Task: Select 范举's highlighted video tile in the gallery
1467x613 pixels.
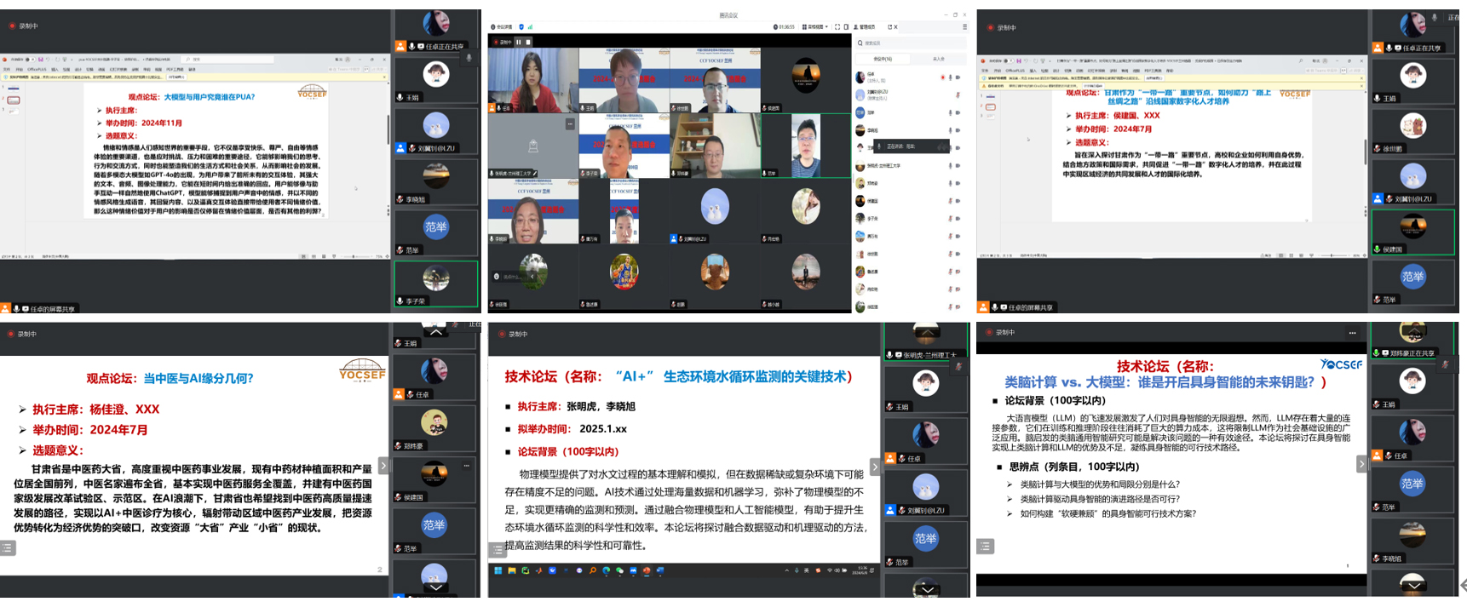Action: (805, 146)
